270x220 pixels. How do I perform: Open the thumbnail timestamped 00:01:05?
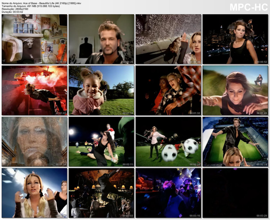click(34, 90)
